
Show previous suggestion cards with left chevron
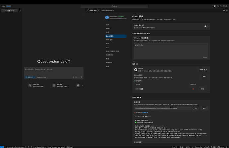tap(25, 85)
